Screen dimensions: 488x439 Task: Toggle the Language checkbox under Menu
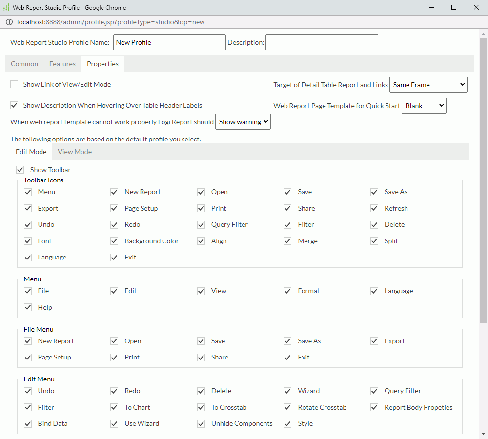coord(374,291)
